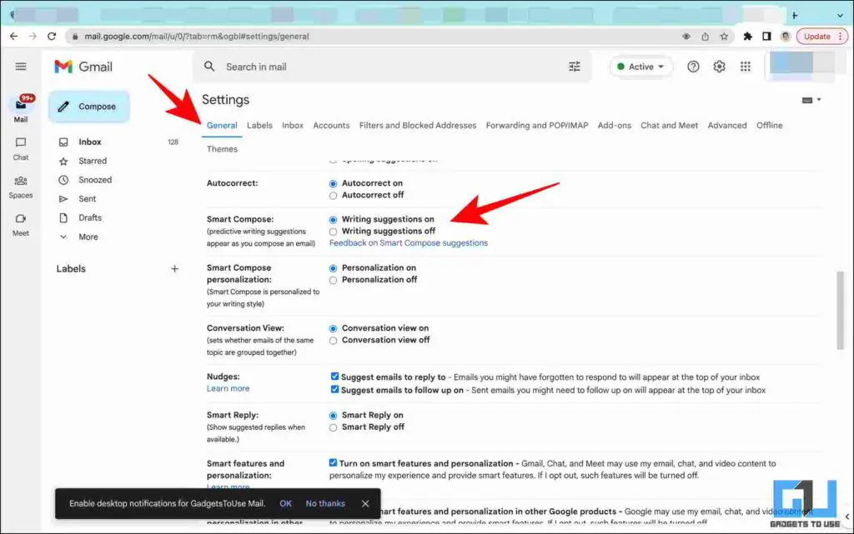Open Starred mail folder
This screenshot has height=534, width=854.
[x=93, y=161]
